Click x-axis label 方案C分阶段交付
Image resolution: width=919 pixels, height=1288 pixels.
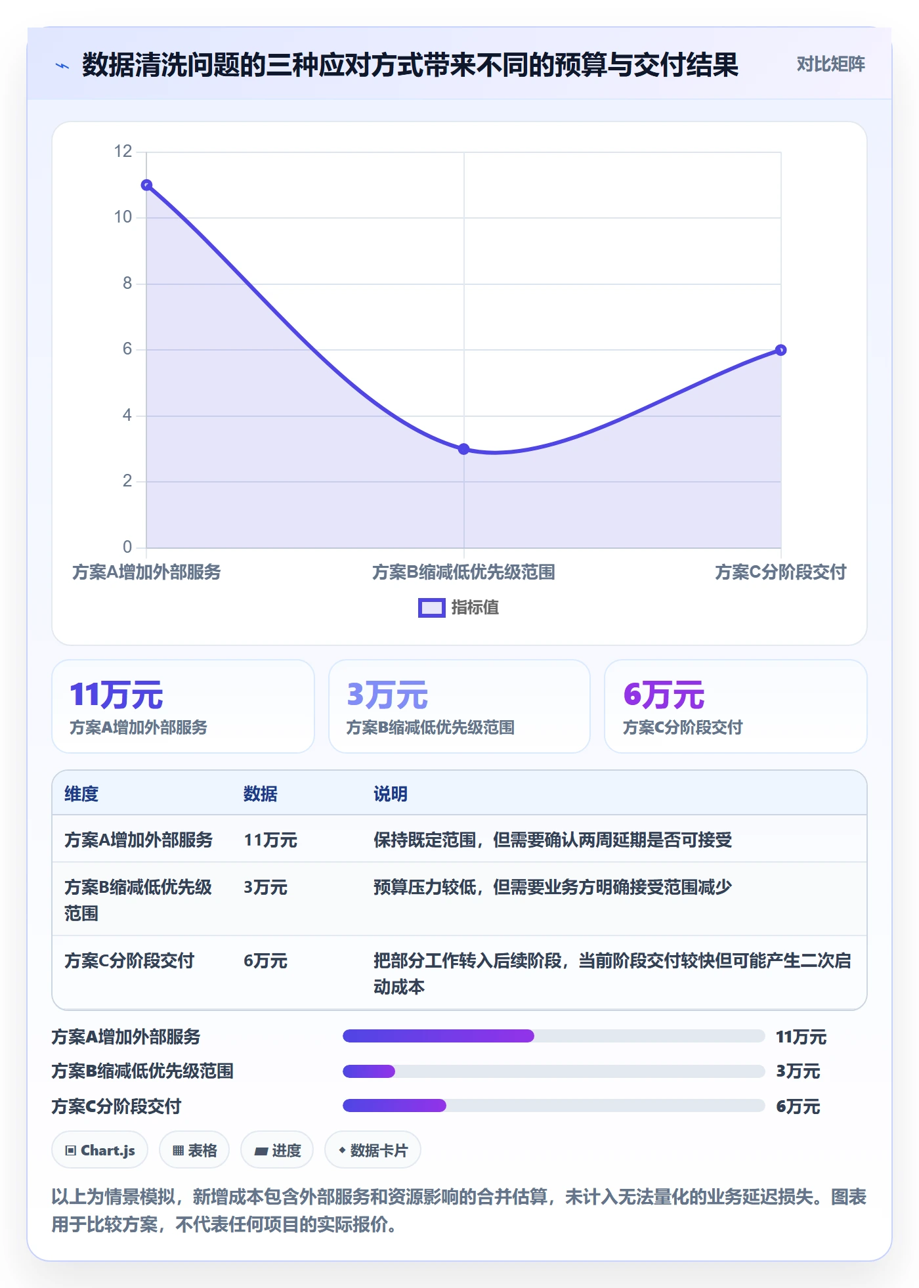pyautogui.click(x=780, y=572)
